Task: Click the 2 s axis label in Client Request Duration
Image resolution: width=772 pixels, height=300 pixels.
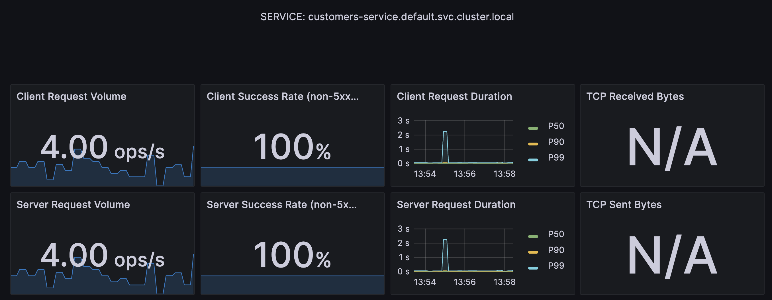Action: (x=403, y=135)
